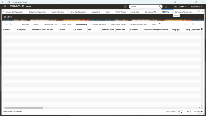Open the title bar more options menu
Viewport: 206px width, 116px height.
click(x=182, y=2)
